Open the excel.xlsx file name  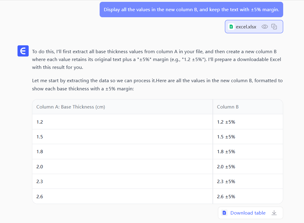click(246, 27)
